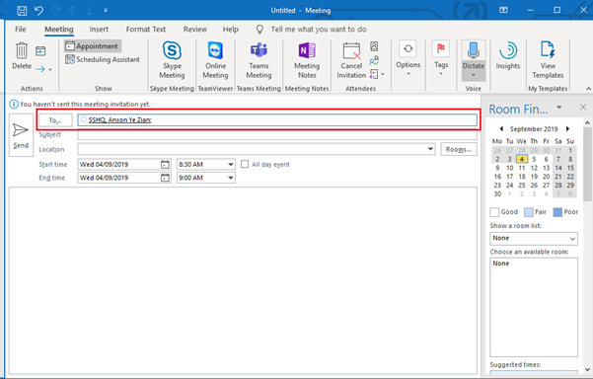Click View Templates icon
Image resolution: width=593 pixels, height=379 pixels.
[x=548, y=50]
